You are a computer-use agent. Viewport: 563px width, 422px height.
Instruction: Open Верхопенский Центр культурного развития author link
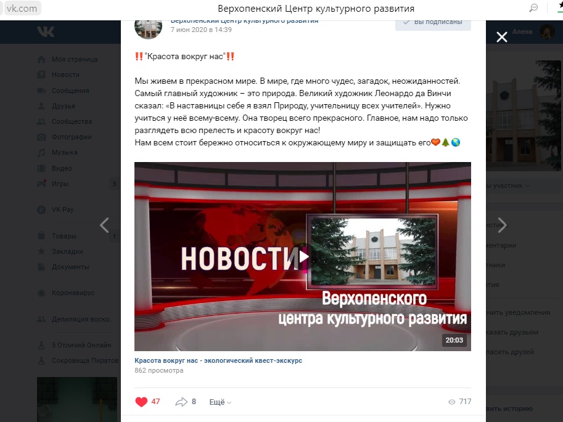click(x=244, y=22)
